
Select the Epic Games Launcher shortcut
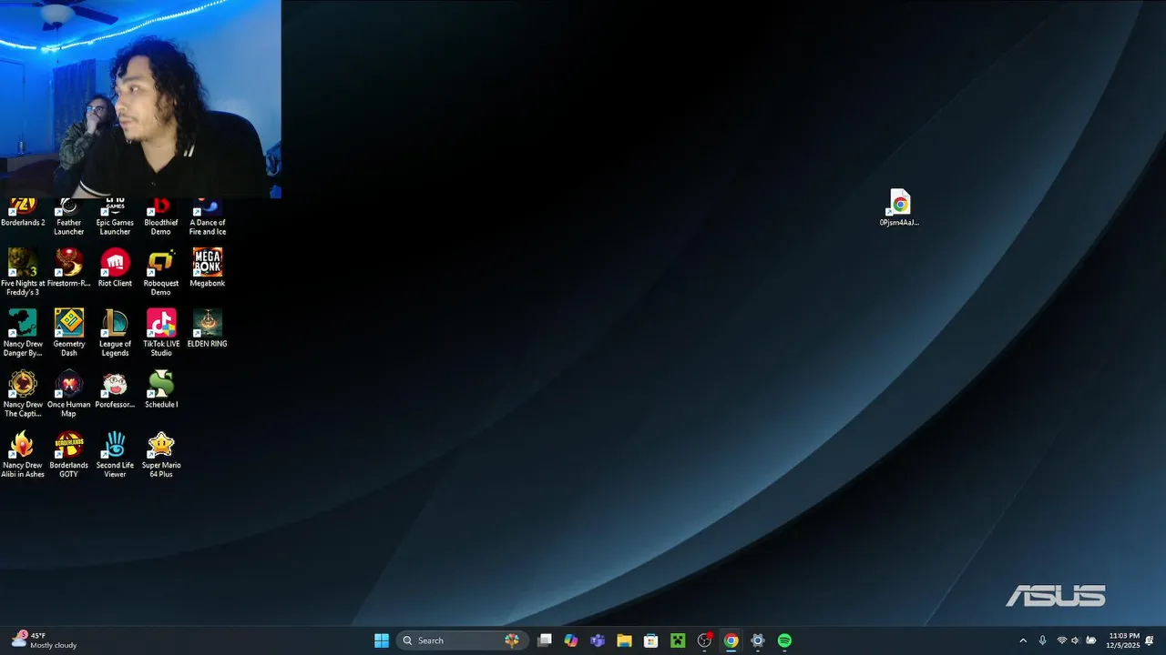115,217
